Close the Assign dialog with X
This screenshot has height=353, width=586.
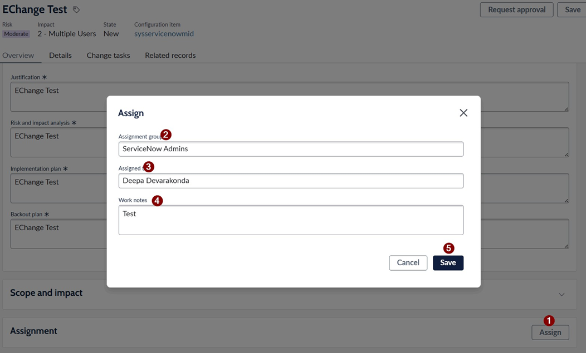click(463, 113)
